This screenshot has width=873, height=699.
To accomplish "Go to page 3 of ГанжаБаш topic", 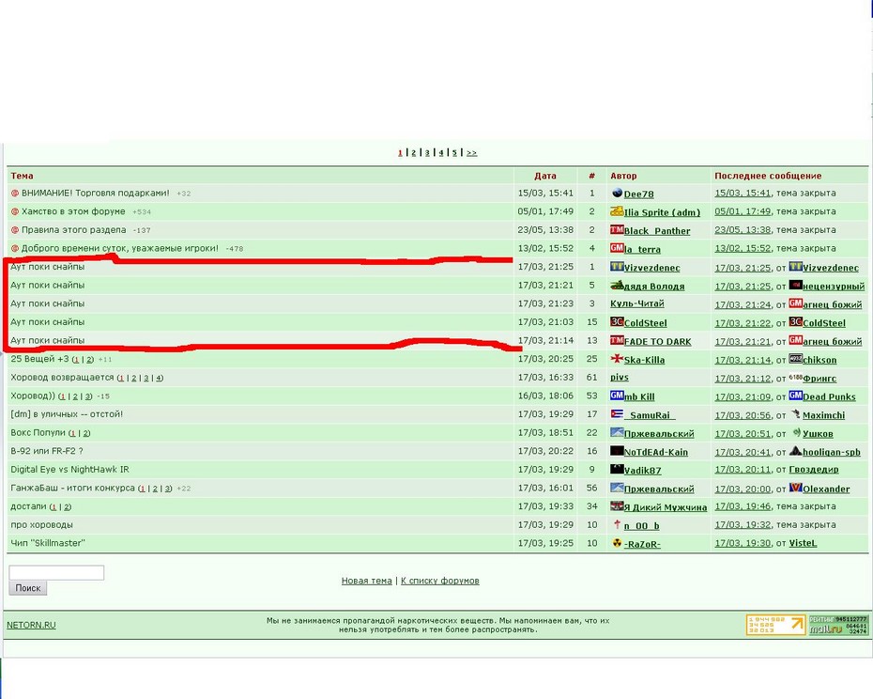I will click(168, 489).
